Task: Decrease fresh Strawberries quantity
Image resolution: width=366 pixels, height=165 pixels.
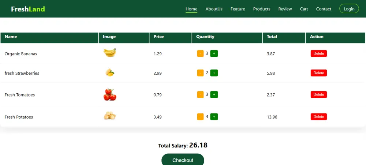Action: (200, 73)
